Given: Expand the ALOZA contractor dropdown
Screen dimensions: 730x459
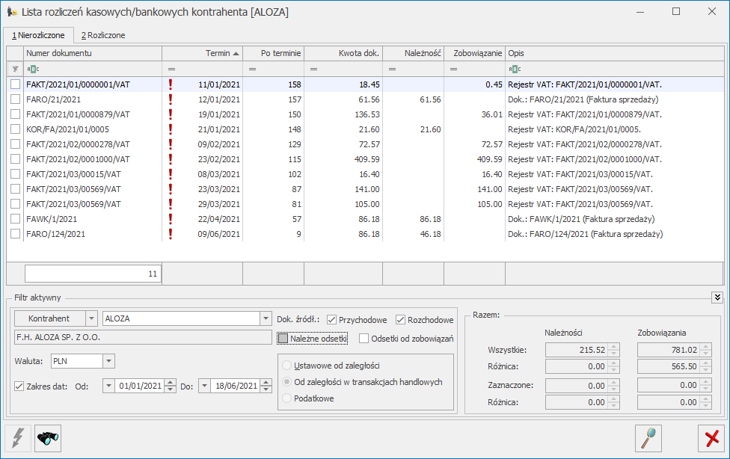Looking at the screenshot, I should (x=265, y=318).
